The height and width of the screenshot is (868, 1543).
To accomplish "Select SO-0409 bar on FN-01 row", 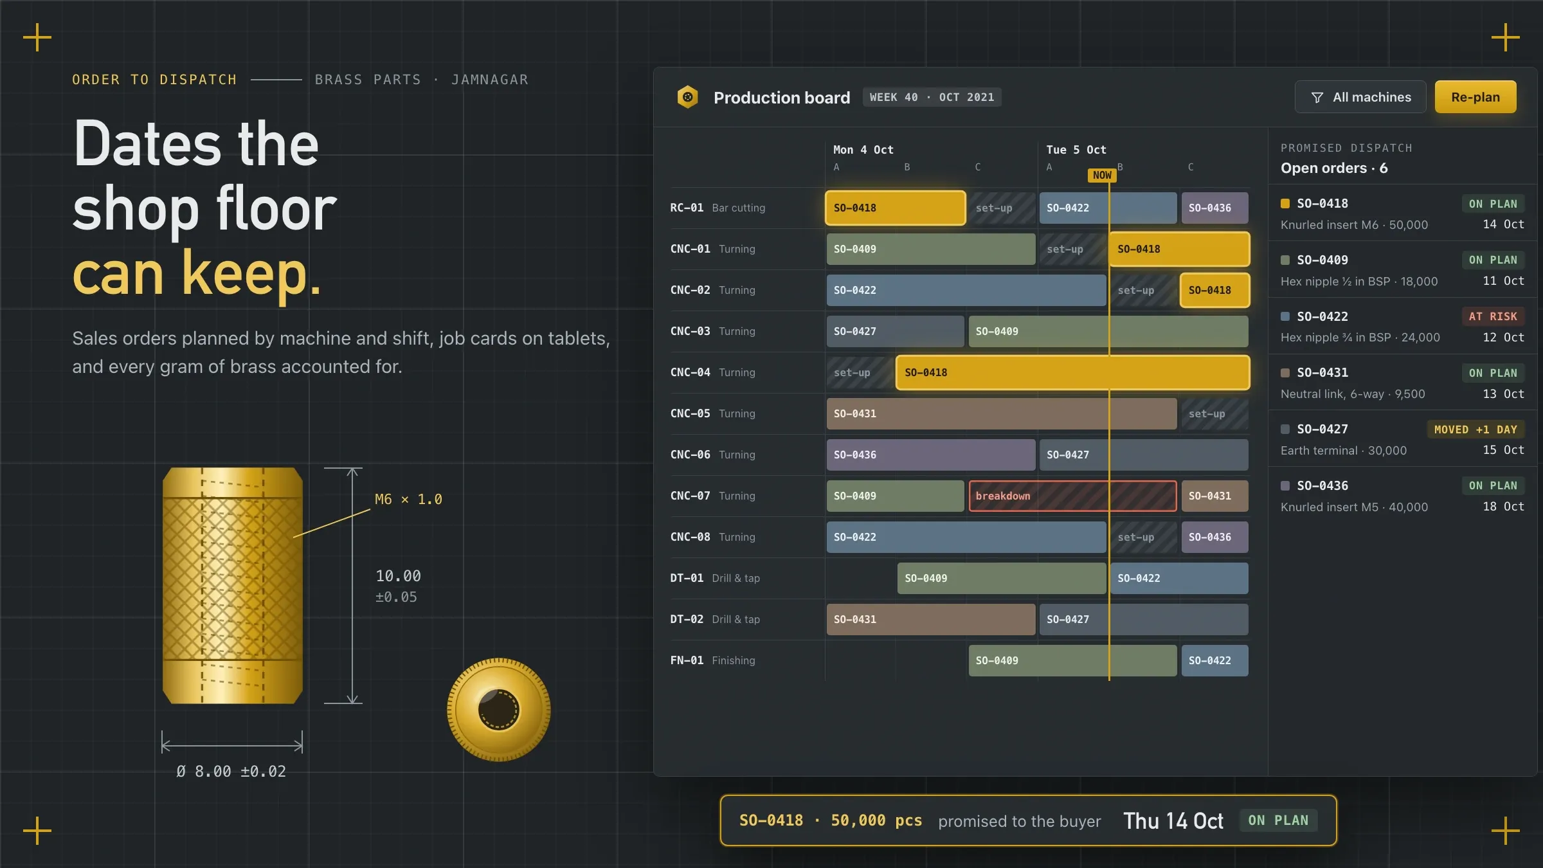I will coord(1073,660).
